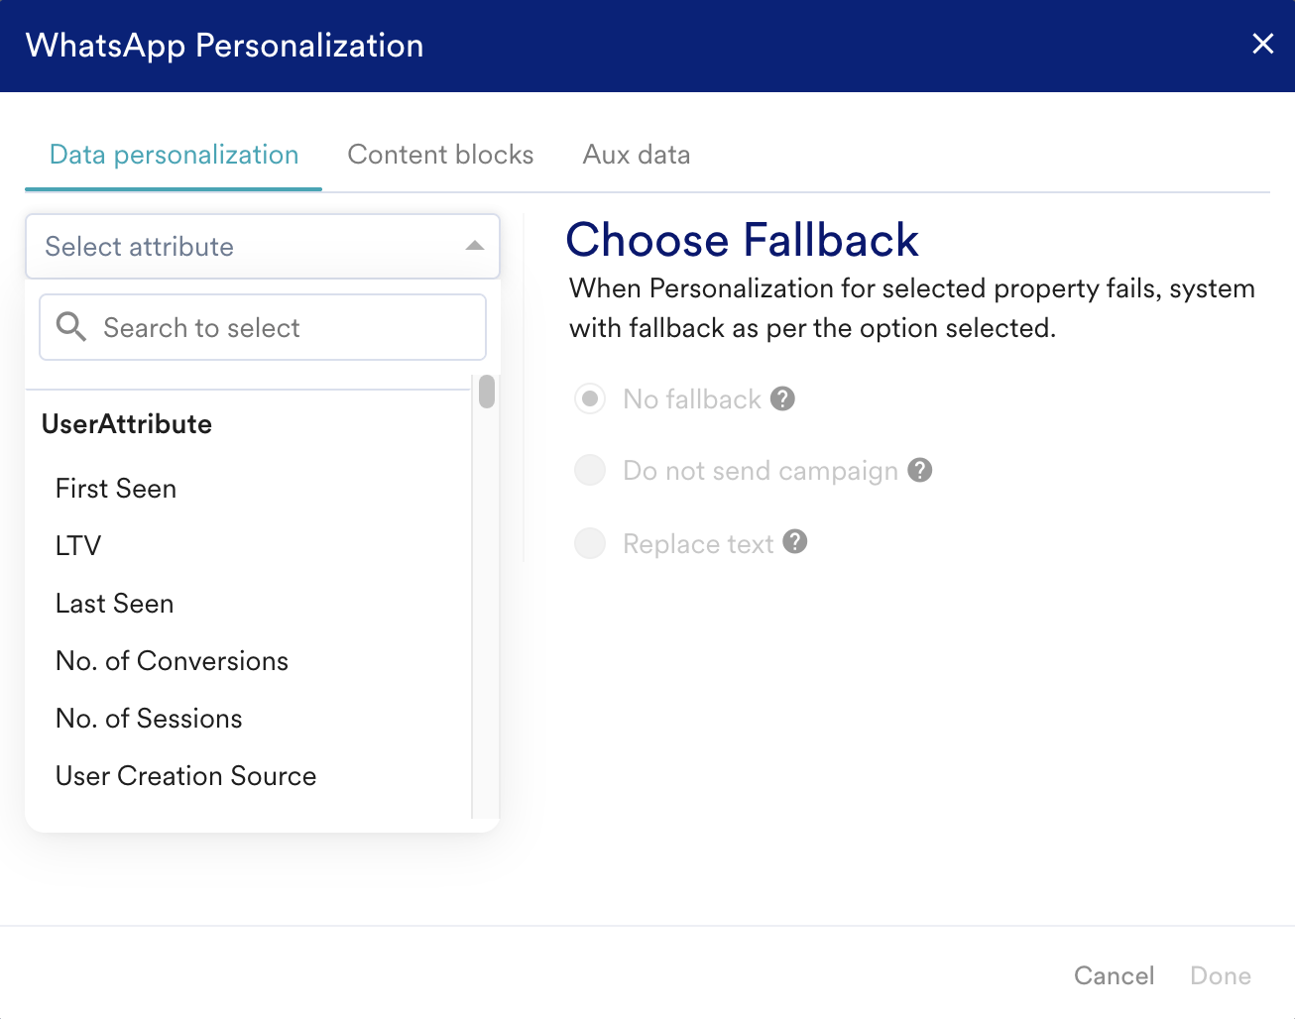Close the WhatsApp Personalization dialog
Image resolution: width=1295 pixels, height=1019 pixels.
1262,45
